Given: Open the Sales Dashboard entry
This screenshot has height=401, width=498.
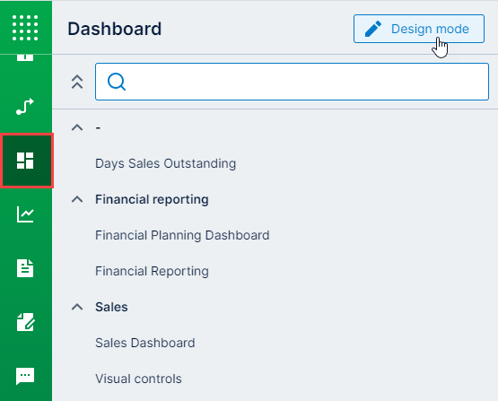Looking at the screenshot, I should (145, 343).
